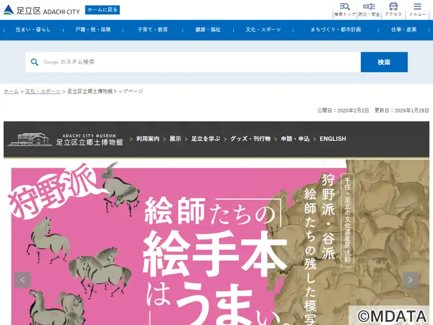This screenshot has height=325, width=433.
Task: Open the メニュー hamburger icon
Action: (417, 9)
